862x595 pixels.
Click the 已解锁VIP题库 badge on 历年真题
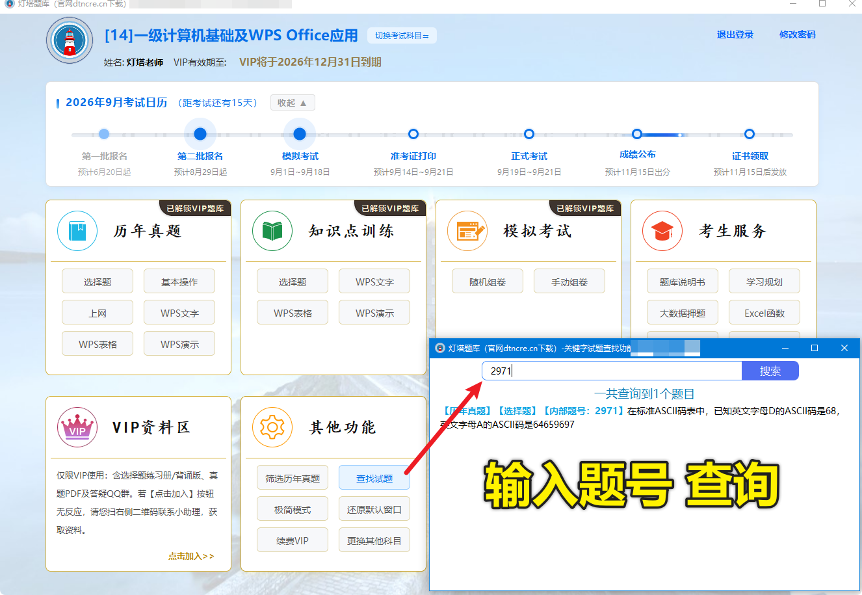click(x=195, y=208)
